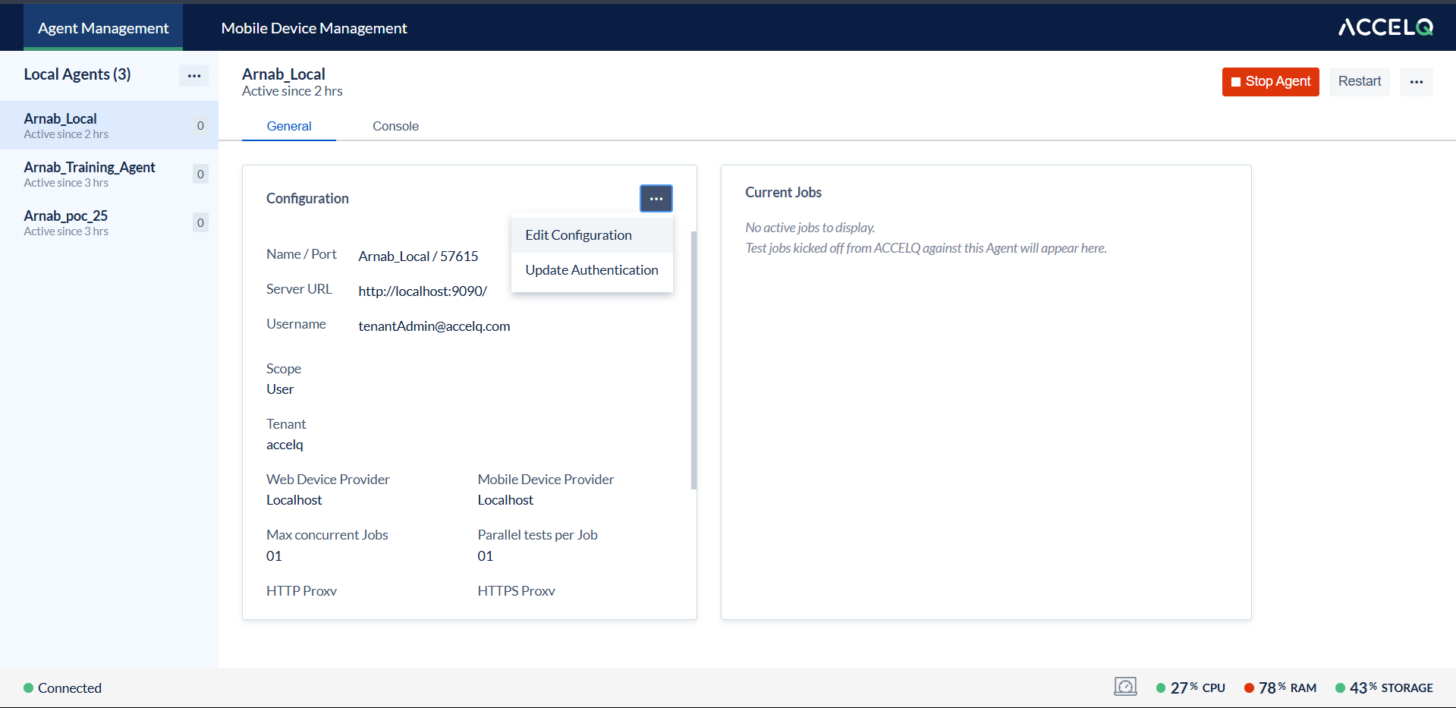This screenshot has width=1456, height=708.
Task: Click the Configuration panel scrollbar
Action: click(693, 360)
